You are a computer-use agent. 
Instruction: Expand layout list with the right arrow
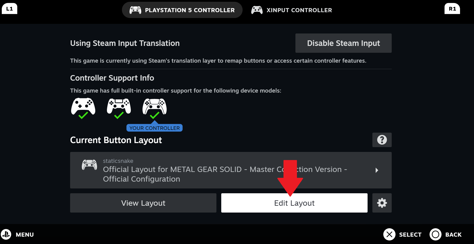coord(377,170)
